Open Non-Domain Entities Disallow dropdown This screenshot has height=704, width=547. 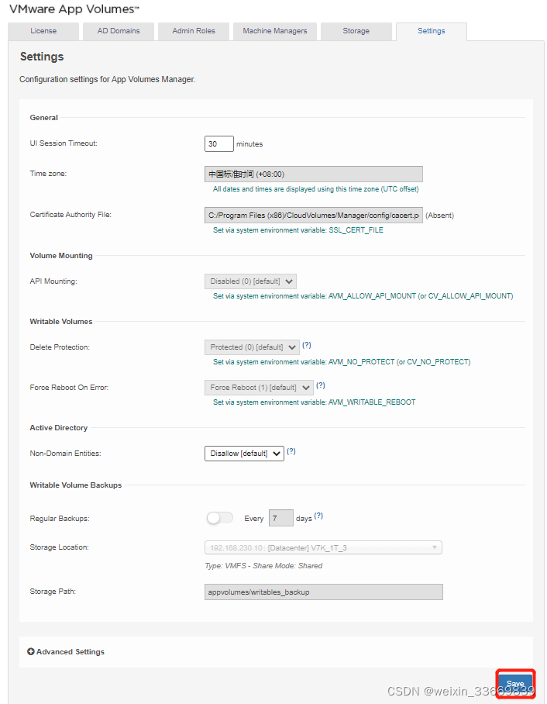244,454
